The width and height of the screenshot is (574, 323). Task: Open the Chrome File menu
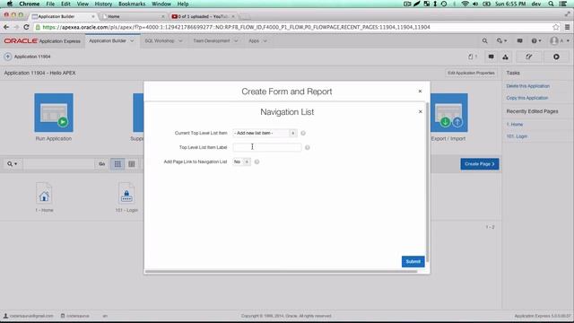point(50,4)
